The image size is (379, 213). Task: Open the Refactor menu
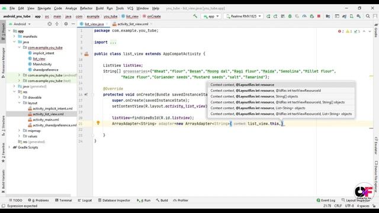pos(86,8)
